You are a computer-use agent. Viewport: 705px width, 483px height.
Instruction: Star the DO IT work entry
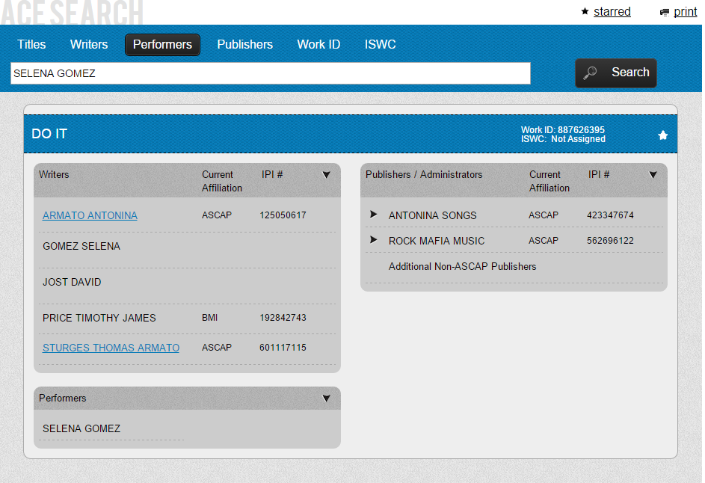pos(662,135)
